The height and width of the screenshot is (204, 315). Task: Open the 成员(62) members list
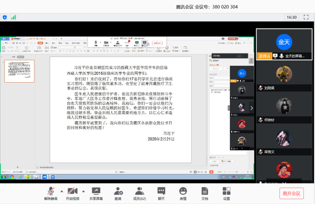tap(139, 193)
